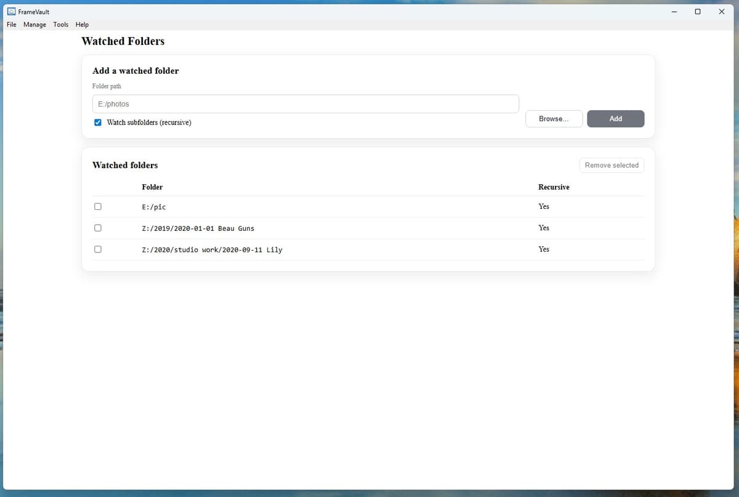Check the checkbox next to E:/pic
The image size is (739, 497).
[x=97, y=206]
